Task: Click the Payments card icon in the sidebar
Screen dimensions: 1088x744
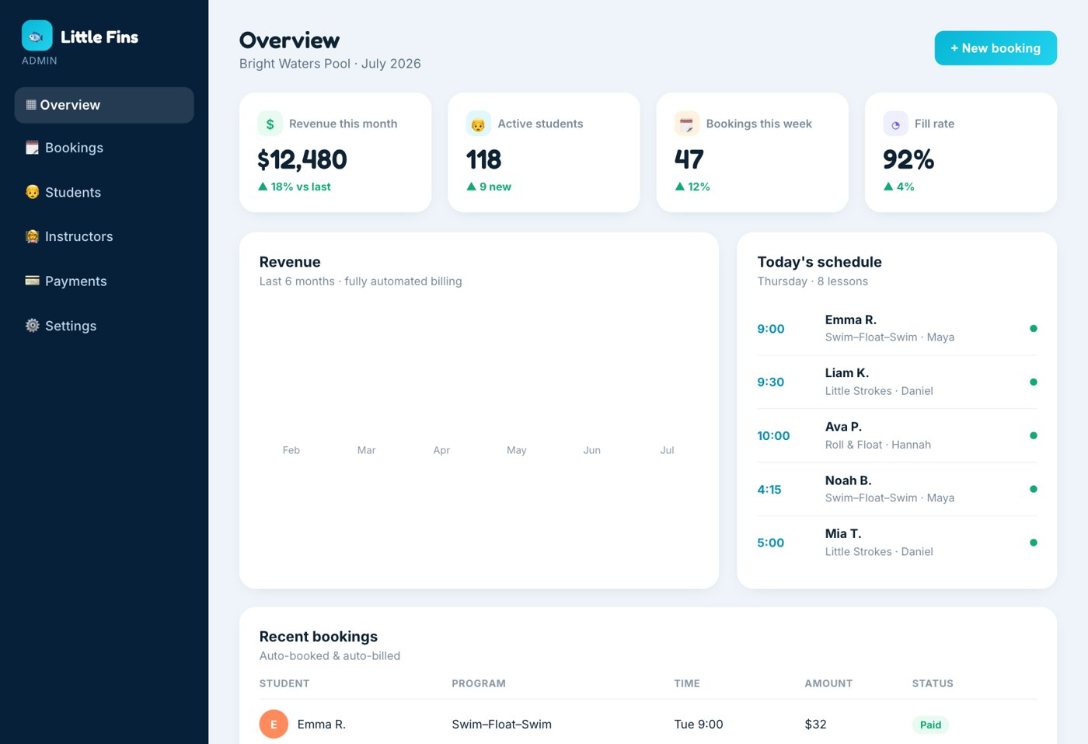Action: click(32, 281)
